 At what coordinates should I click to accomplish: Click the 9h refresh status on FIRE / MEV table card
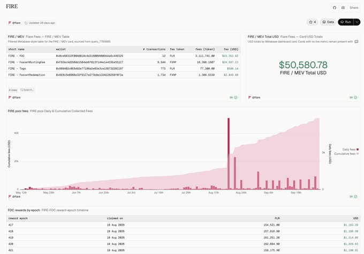pos(233,98)
